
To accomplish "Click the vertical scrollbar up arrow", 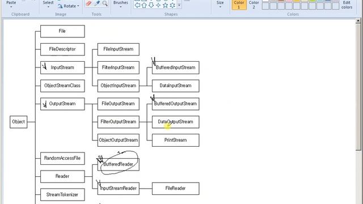I will pyautogui.click(x=358, y=21).
